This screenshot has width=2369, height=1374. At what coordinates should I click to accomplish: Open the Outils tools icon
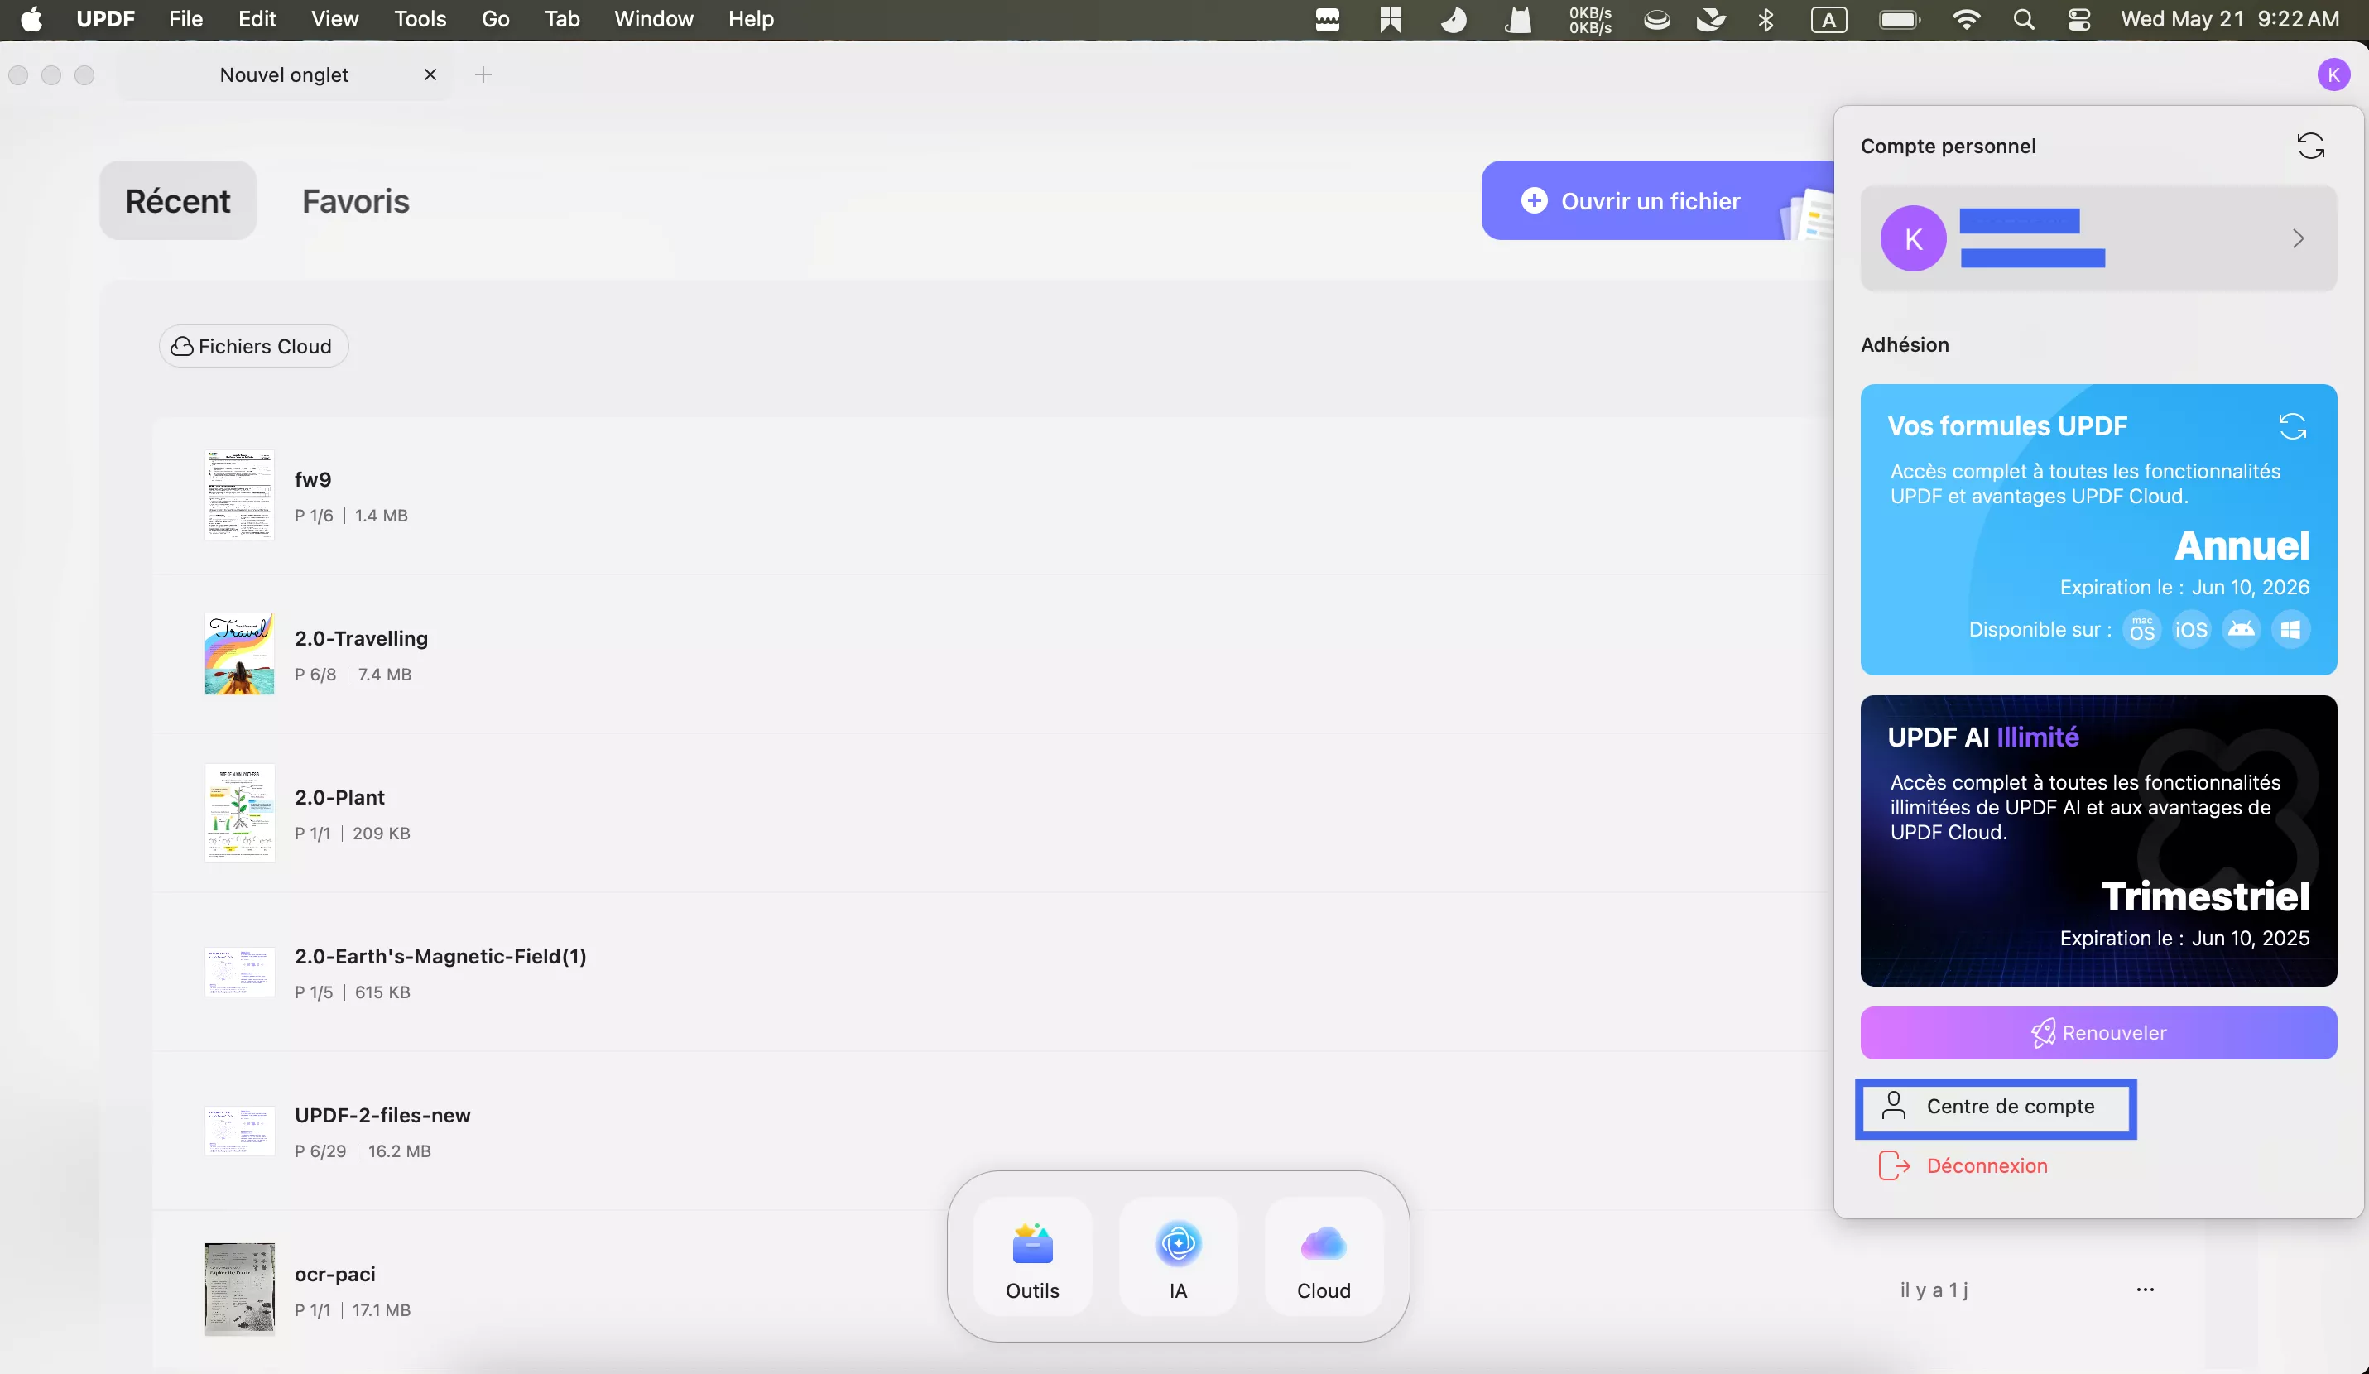coord(1032,1256)
